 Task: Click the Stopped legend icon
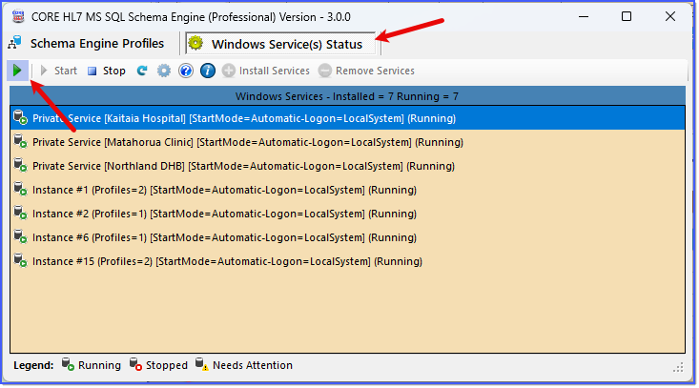135,364
